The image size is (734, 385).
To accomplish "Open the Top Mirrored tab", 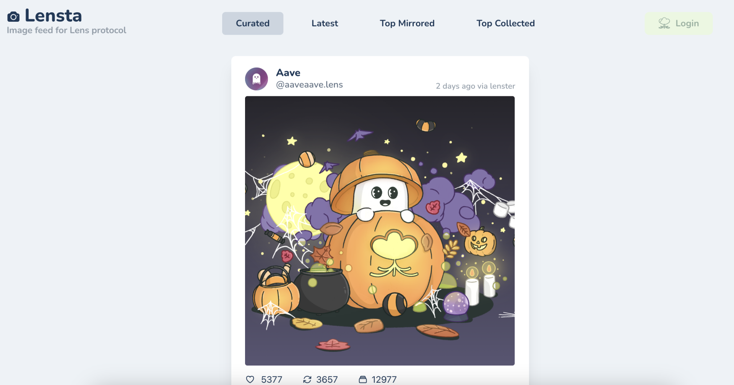I will coord(407,23).
